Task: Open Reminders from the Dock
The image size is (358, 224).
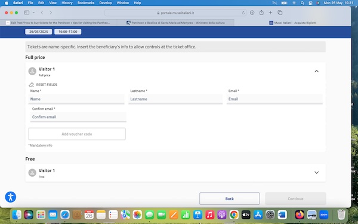Action: tap(113, 215)
